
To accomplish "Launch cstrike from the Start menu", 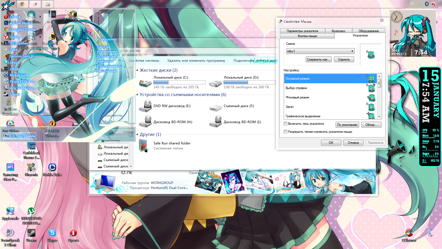I will (12, 69).
